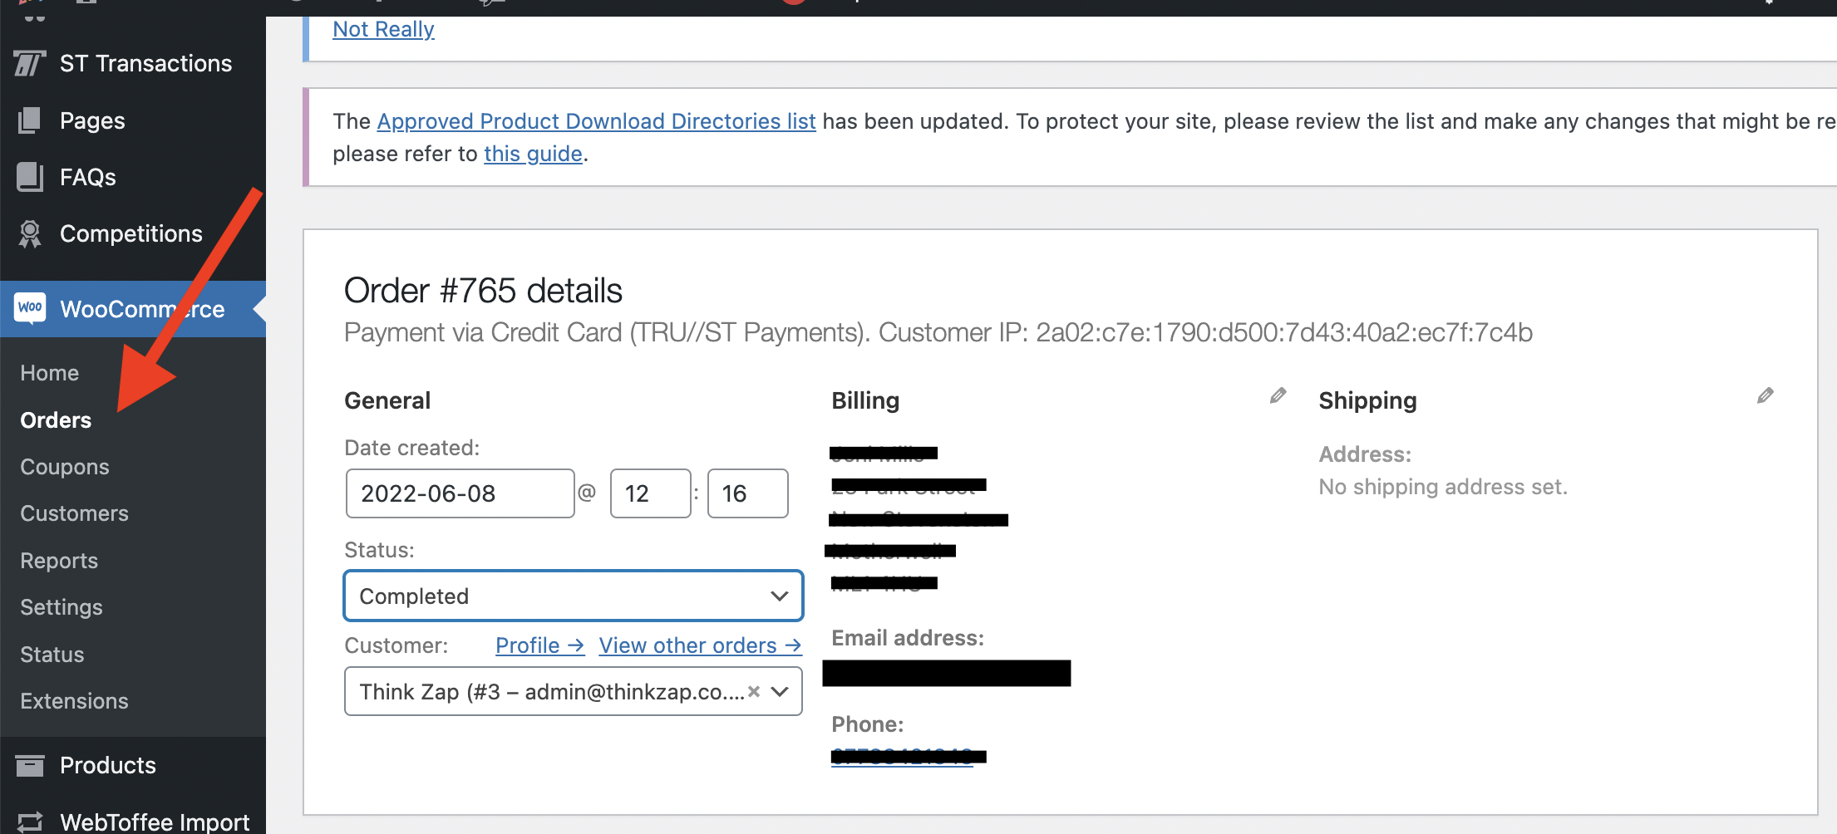Open Approved Product Download Directories list link

[x=596, y=121]
